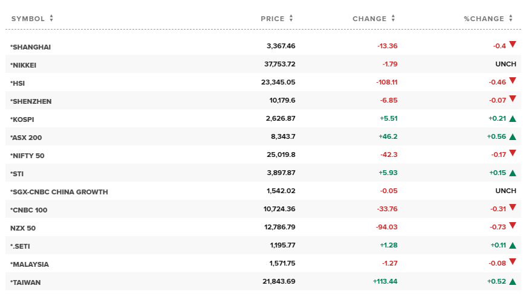This screenshot has height=303, width=532.
Task: Click the *STI price value 3,897.87
Action: 281,173
